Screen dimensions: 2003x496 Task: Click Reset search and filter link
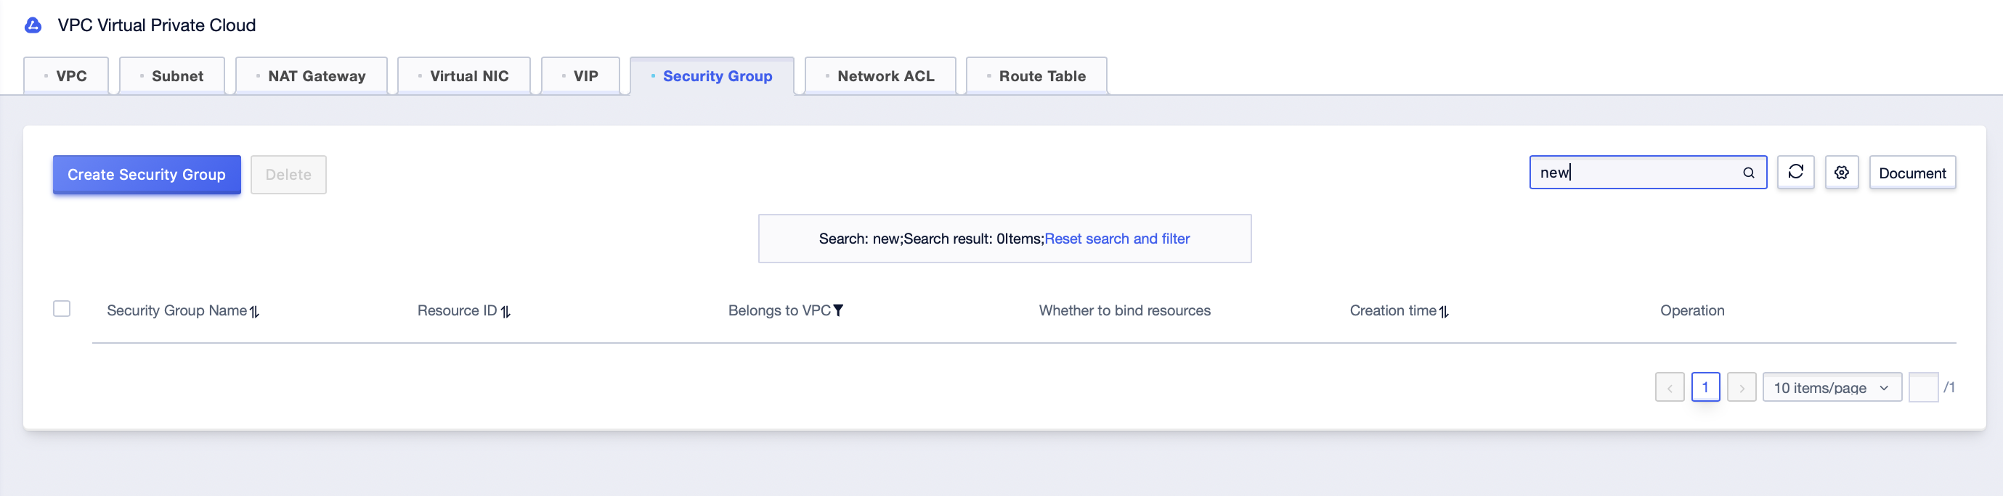point(1116,239)
